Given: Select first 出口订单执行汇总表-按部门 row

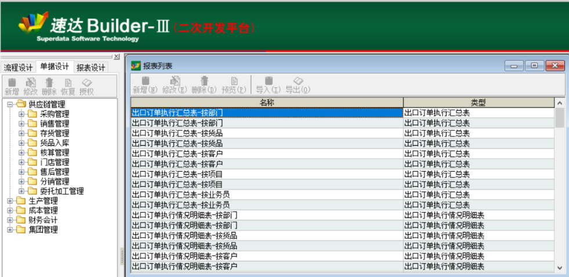Looking at the screenshot, I should pos(267,113).
